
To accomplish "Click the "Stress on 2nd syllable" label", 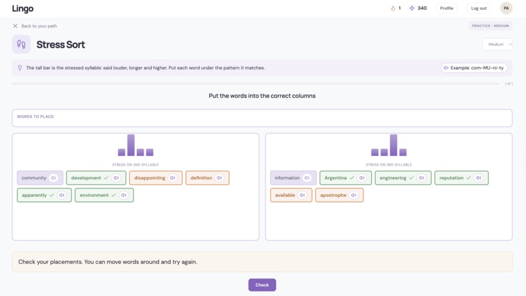I will pos(136,164).
